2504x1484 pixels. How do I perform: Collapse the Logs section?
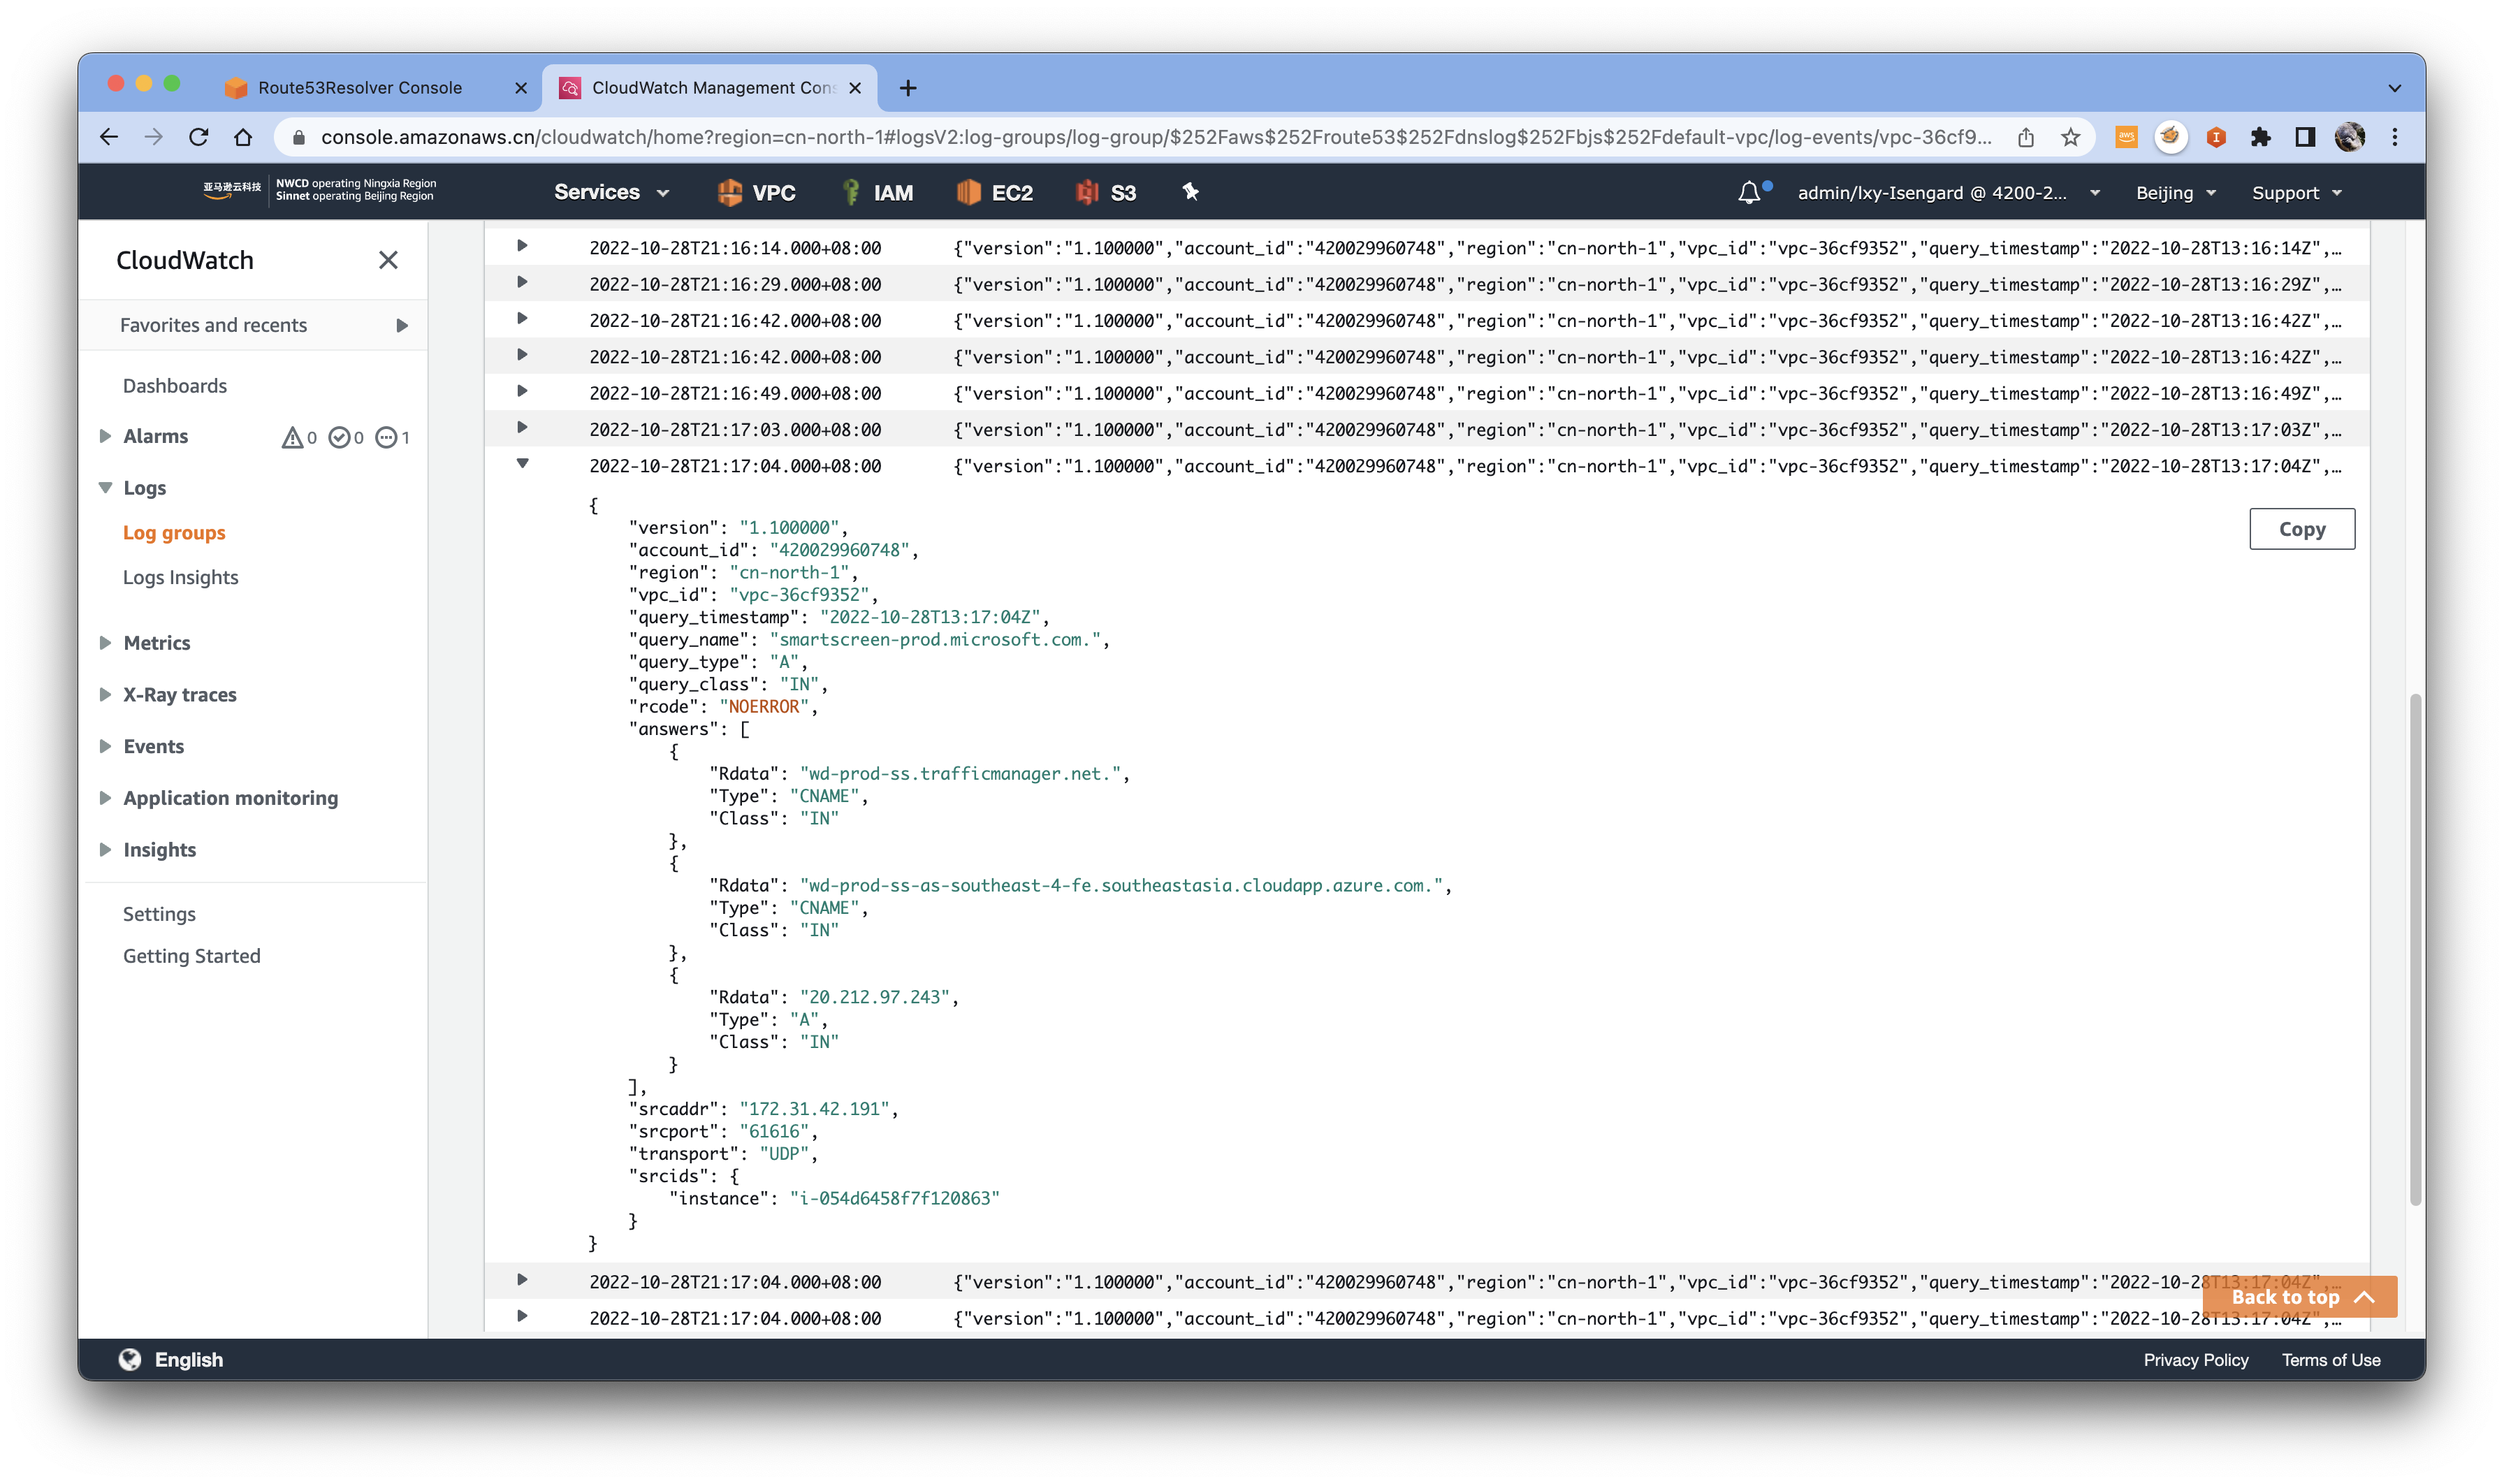pos(105,488)
